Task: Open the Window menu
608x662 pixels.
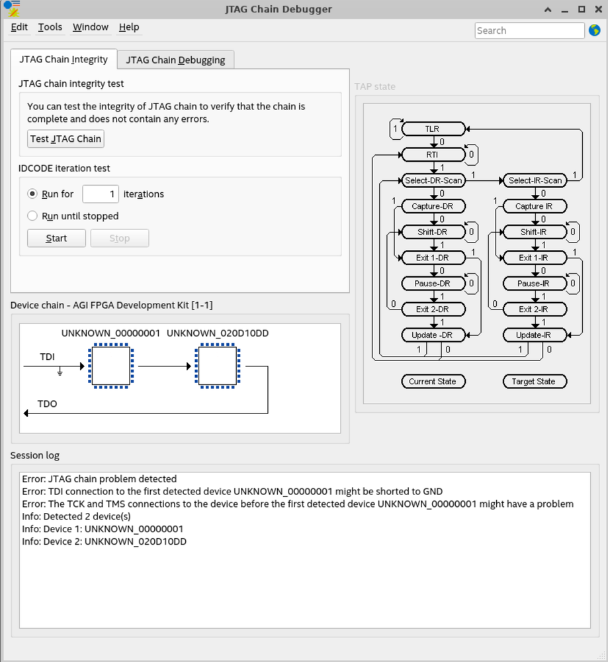Action: point(90,27)
